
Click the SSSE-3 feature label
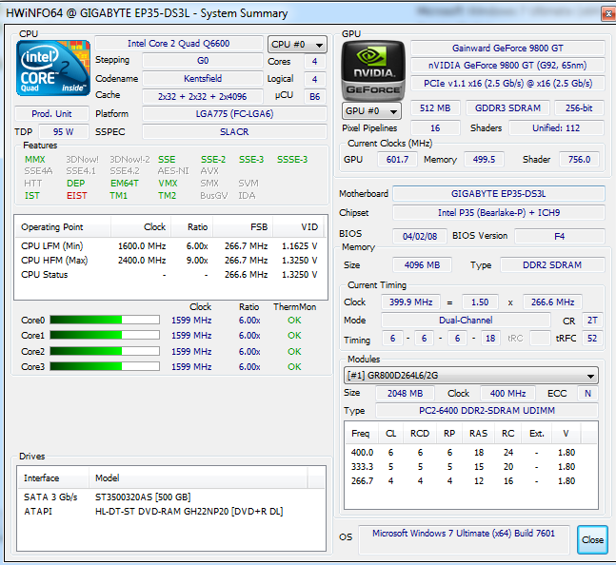point(292,159)
